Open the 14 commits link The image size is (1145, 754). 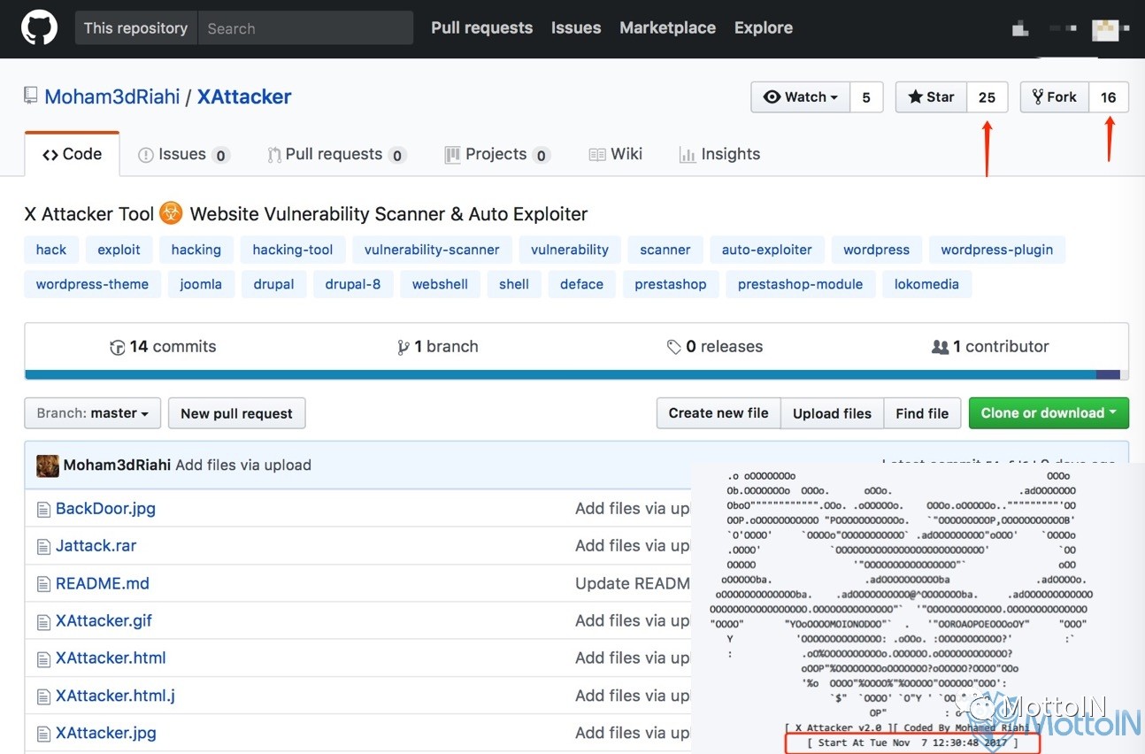pyautogui.click(x=163, y=347)
